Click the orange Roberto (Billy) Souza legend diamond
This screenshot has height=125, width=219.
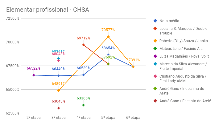pyautogui.click(x=155, y=41)
